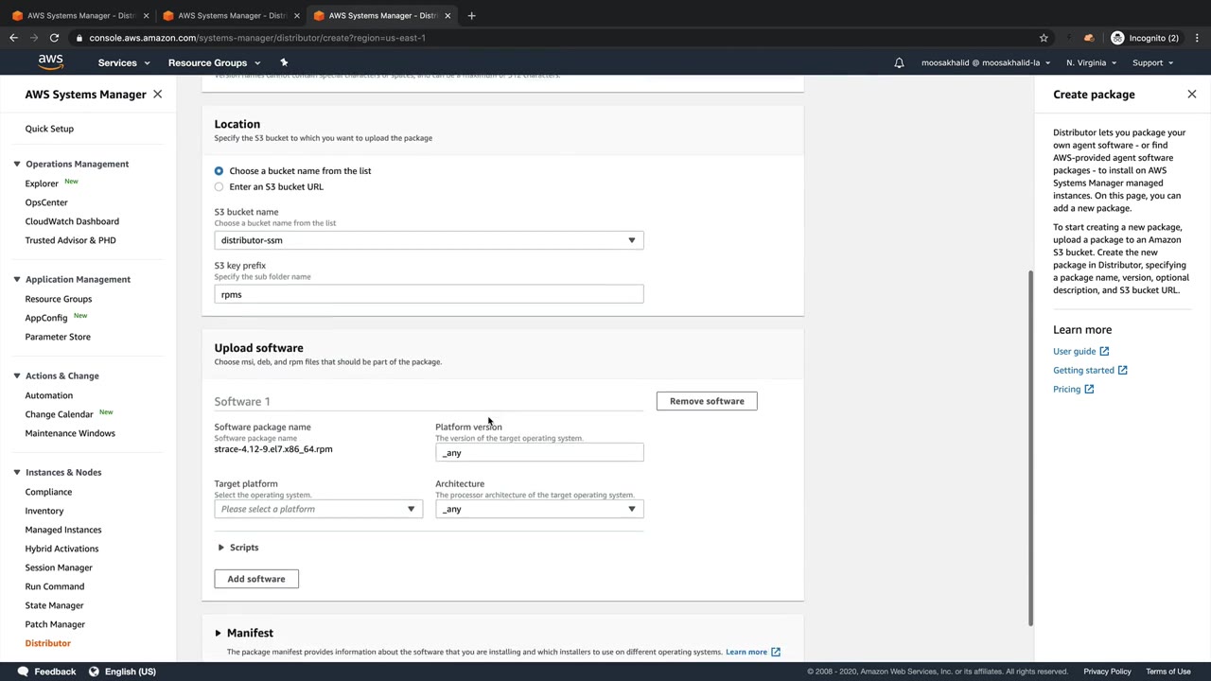Close the first AWS Systems Manager tab
The height and width of the screenshot is (681, 1211).
pos(146,15)
